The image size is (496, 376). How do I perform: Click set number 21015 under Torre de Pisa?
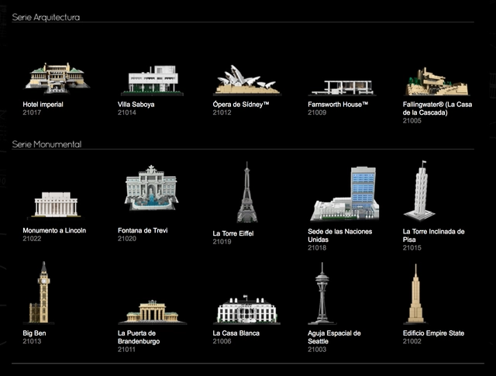(x=412, y=248)
